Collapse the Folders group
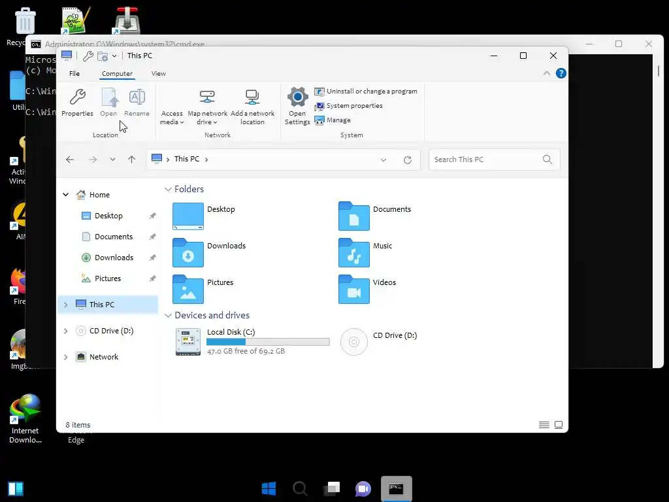669x502 pixels. [168, 189]
